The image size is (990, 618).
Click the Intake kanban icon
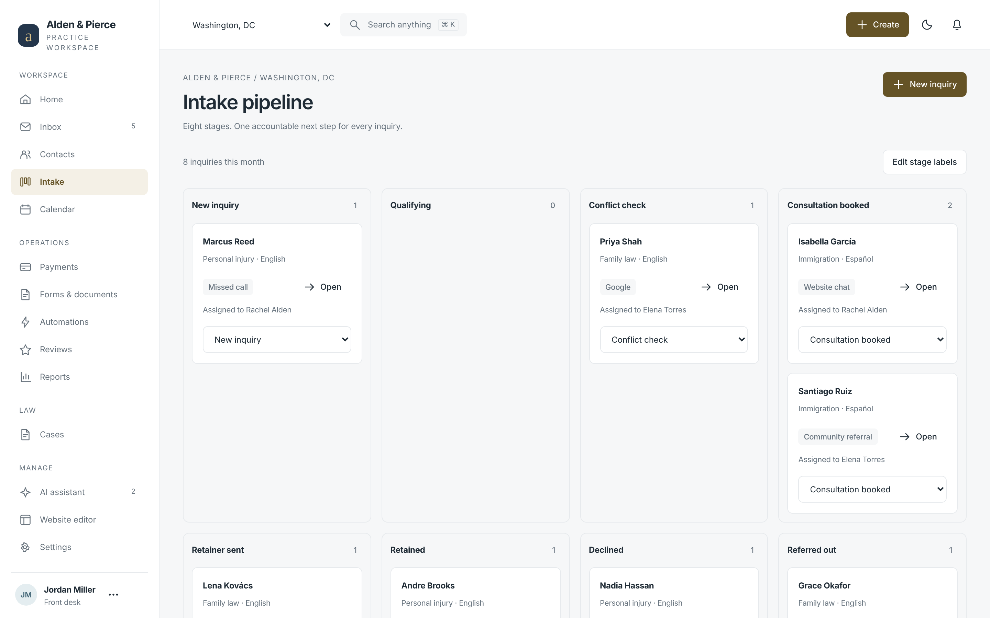point(25,182)
